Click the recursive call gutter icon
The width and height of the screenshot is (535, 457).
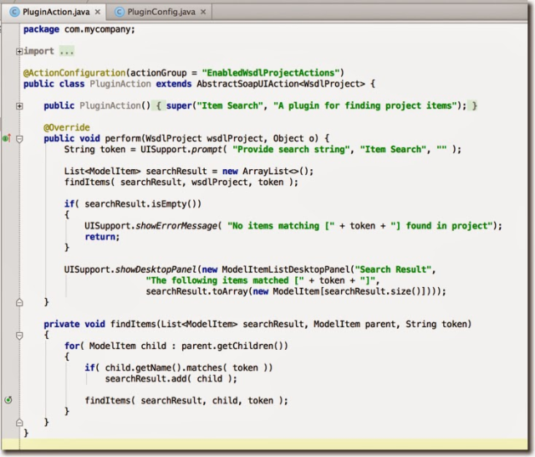[8, 400]
